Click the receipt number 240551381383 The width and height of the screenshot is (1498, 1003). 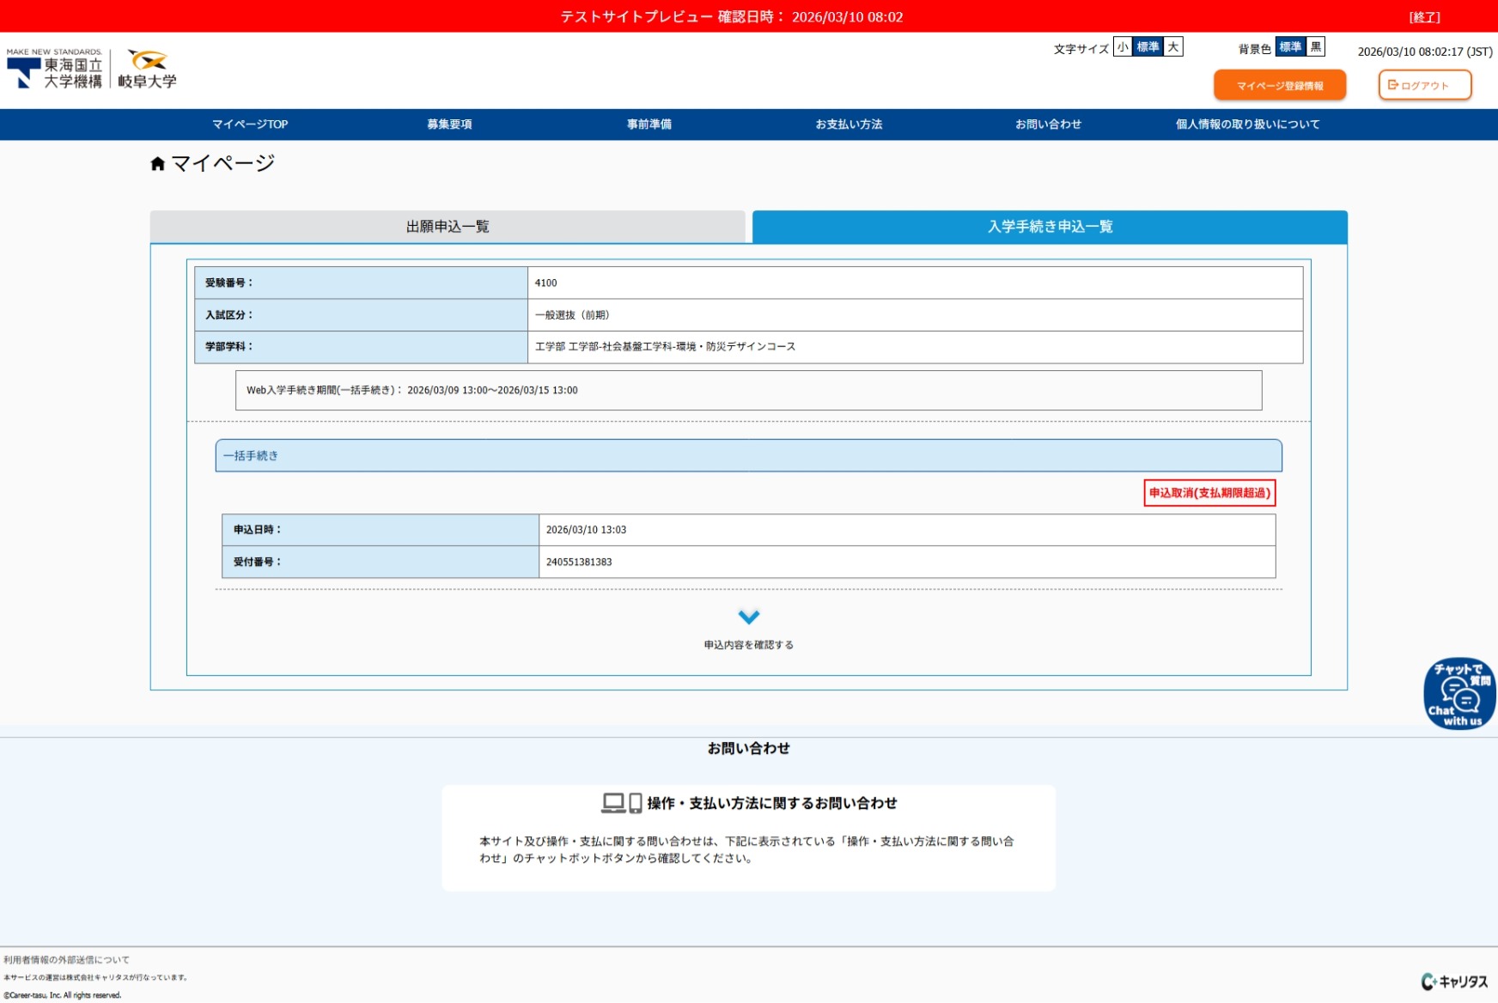579,562
